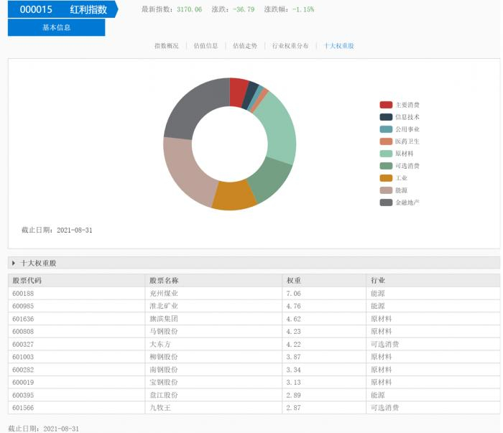Image resolution: width=503 pixels, height=433 pixels.
Task: Select 行业权重分布 navigation item
Action: click(x=290, y=46)
